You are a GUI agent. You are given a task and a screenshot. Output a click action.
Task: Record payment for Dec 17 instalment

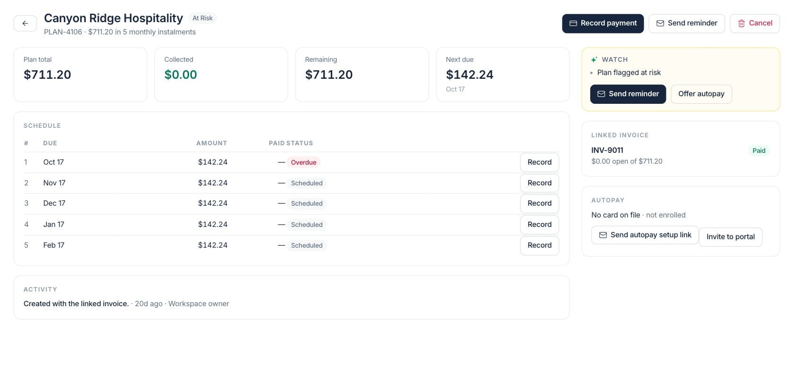point(539,203)
